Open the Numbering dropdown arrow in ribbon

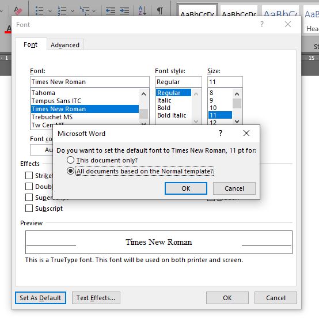73,10
